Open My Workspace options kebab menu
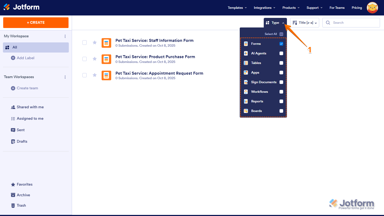 65,36
